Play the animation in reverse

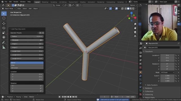click(68, 97)
